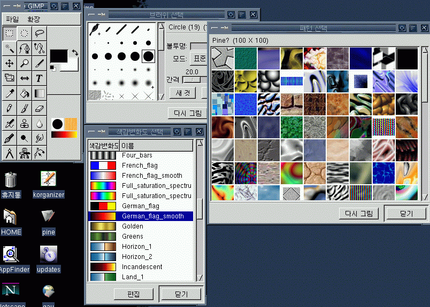
Task: Swap foreground and background colors
Action: coord(75,52)
